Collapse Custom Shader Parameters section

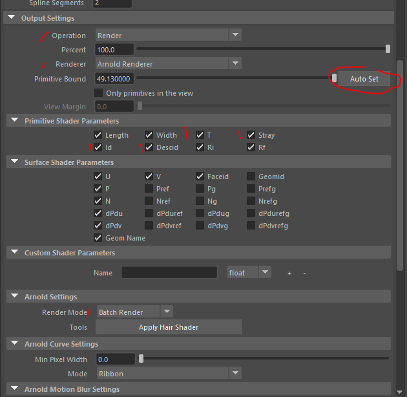(15, 252)
